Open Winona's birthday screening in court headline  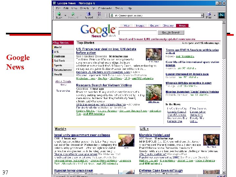pyautogui.click(x=188, y=83)
